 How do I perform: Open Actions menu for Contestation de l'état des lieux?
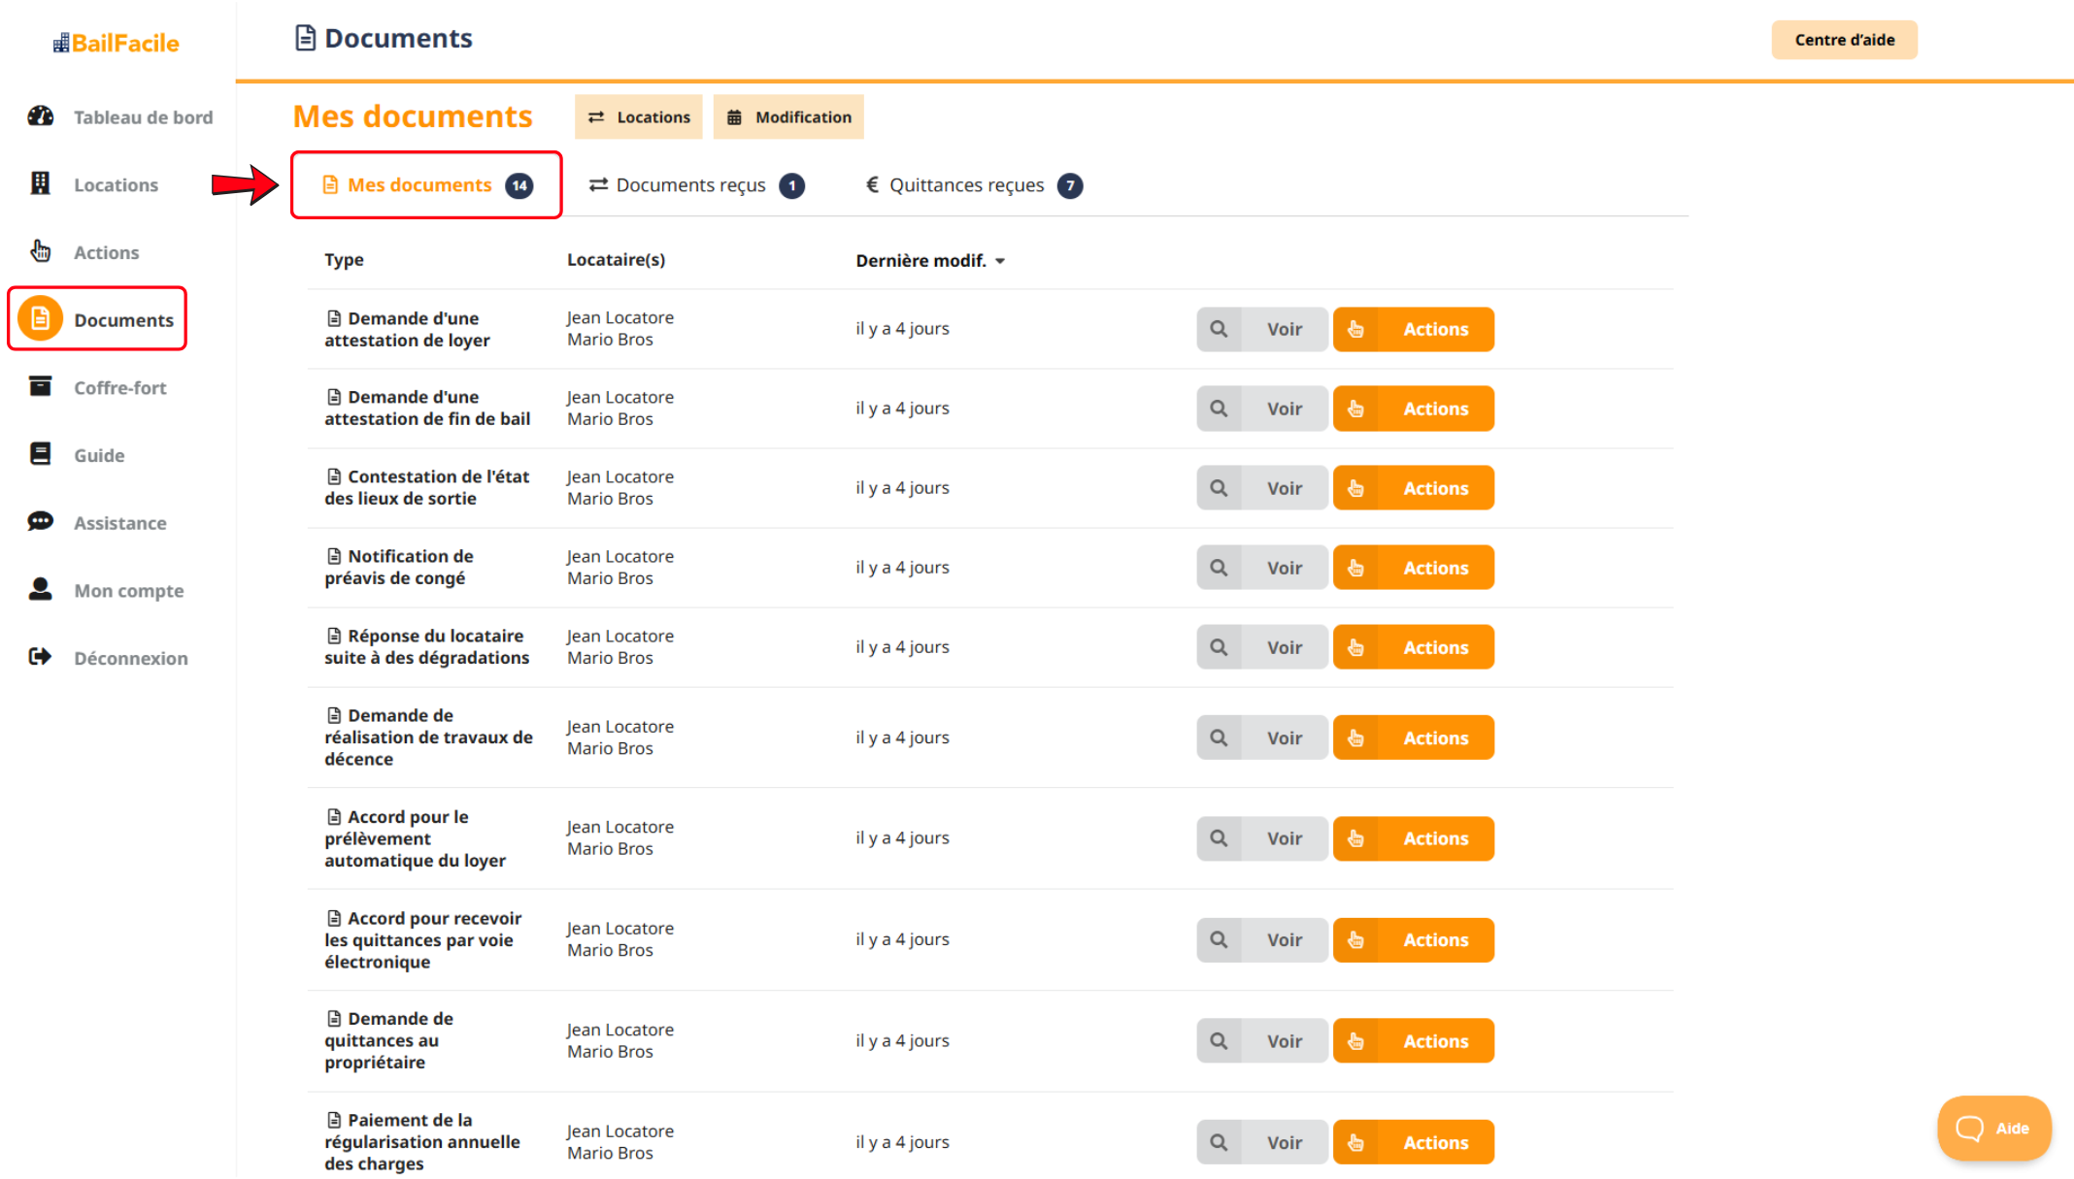pyautogui.click(x=1413, y=488)
